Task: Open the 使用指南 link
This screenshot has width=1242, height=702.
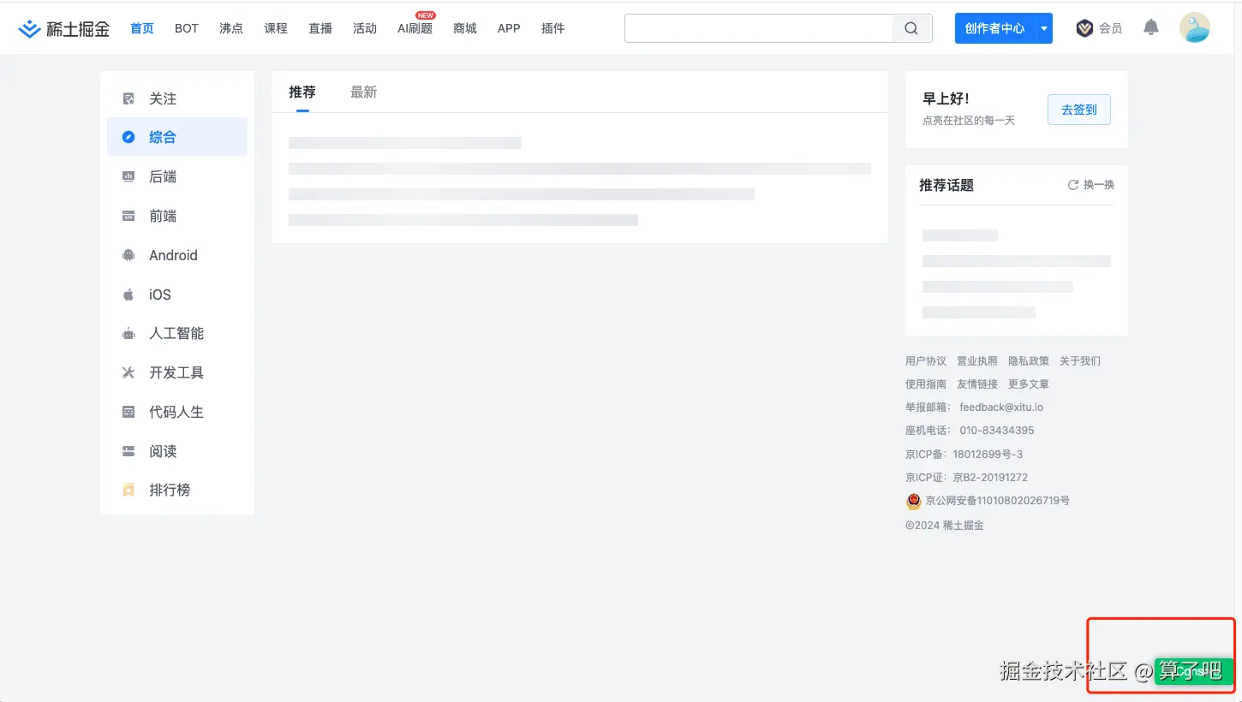Action: click(x=926, y=384)
